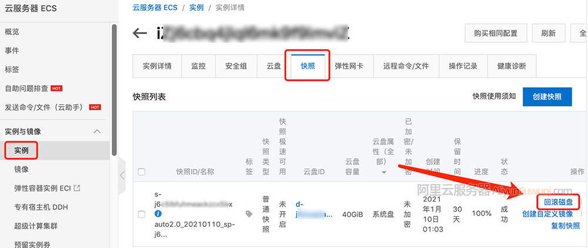Click the 40GiB disk capacity cell
The image size is (588, 248).
click(x=352, y=215)
